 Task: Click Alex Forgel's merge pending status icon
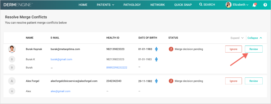pos(171,81)
